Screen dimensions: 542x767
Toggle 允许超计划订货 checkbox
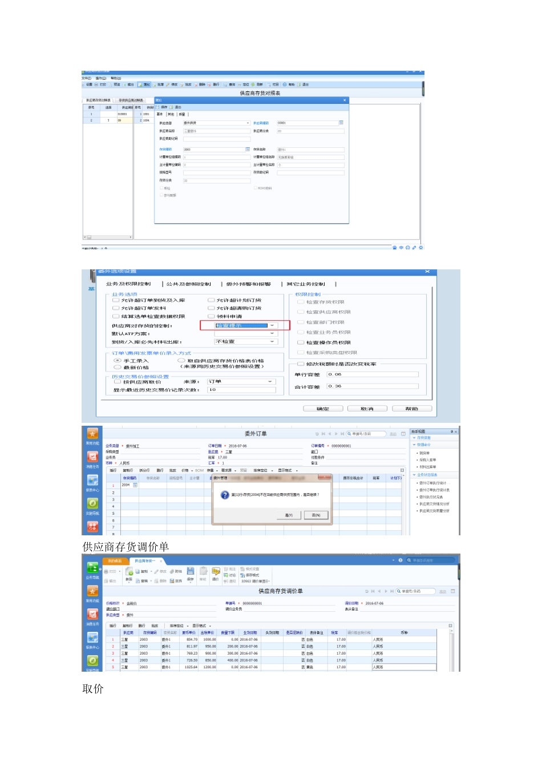click(x=211, y=300)
